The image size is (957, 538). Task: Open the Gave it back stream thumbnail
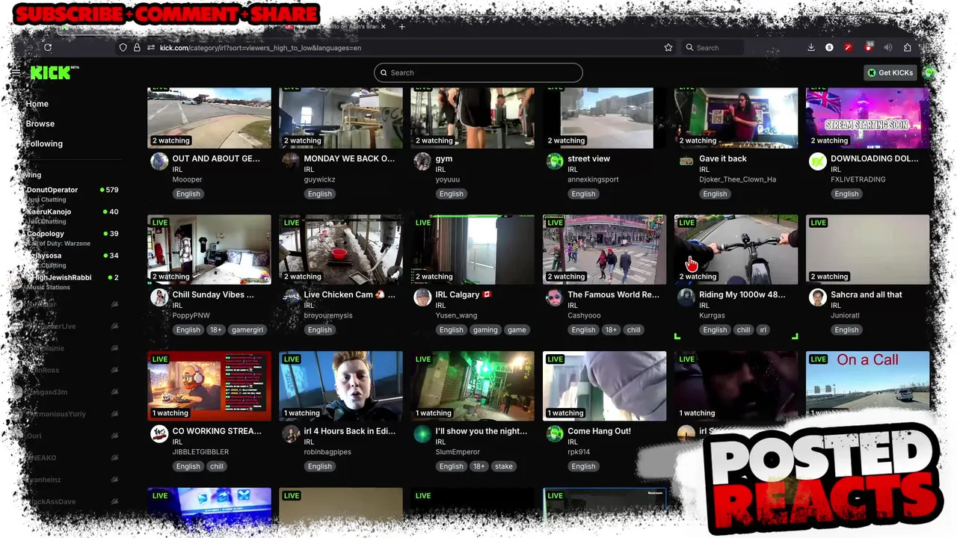tap(736, 118)
